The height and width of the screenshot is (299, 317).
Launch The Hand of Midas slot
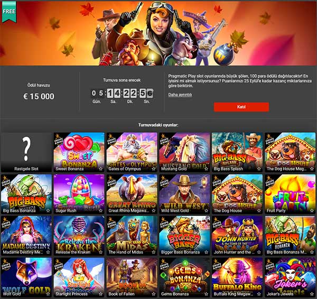tap(132, 235)
